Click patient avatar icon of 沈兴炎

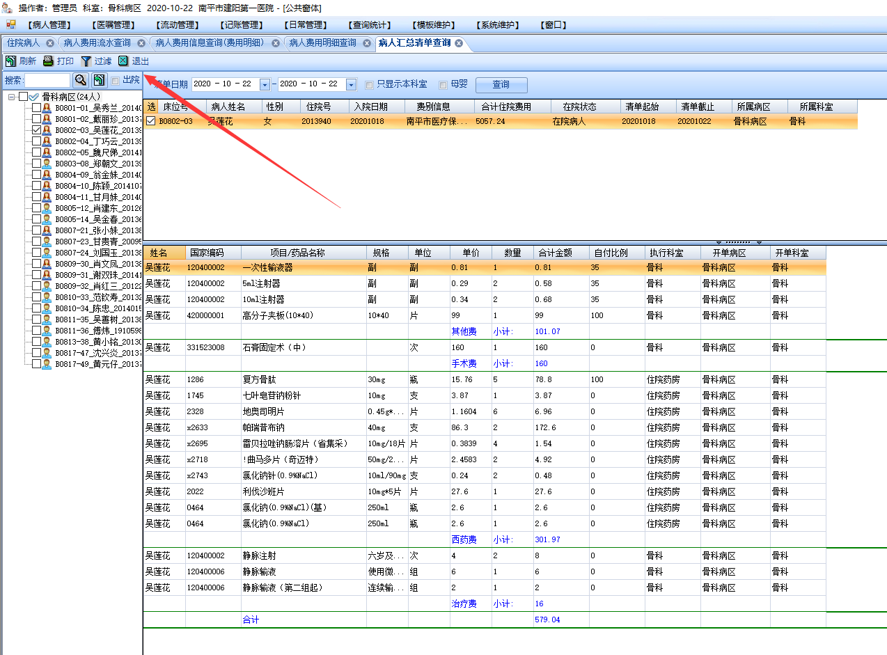click(47, 353)
